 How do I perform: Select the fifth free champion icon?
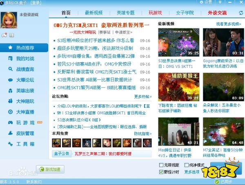pos(97,143)
